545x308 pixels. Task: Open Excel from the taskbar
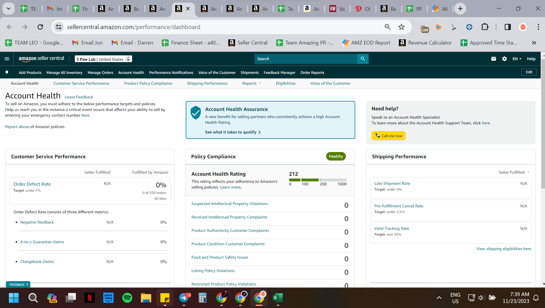point(278,298)
